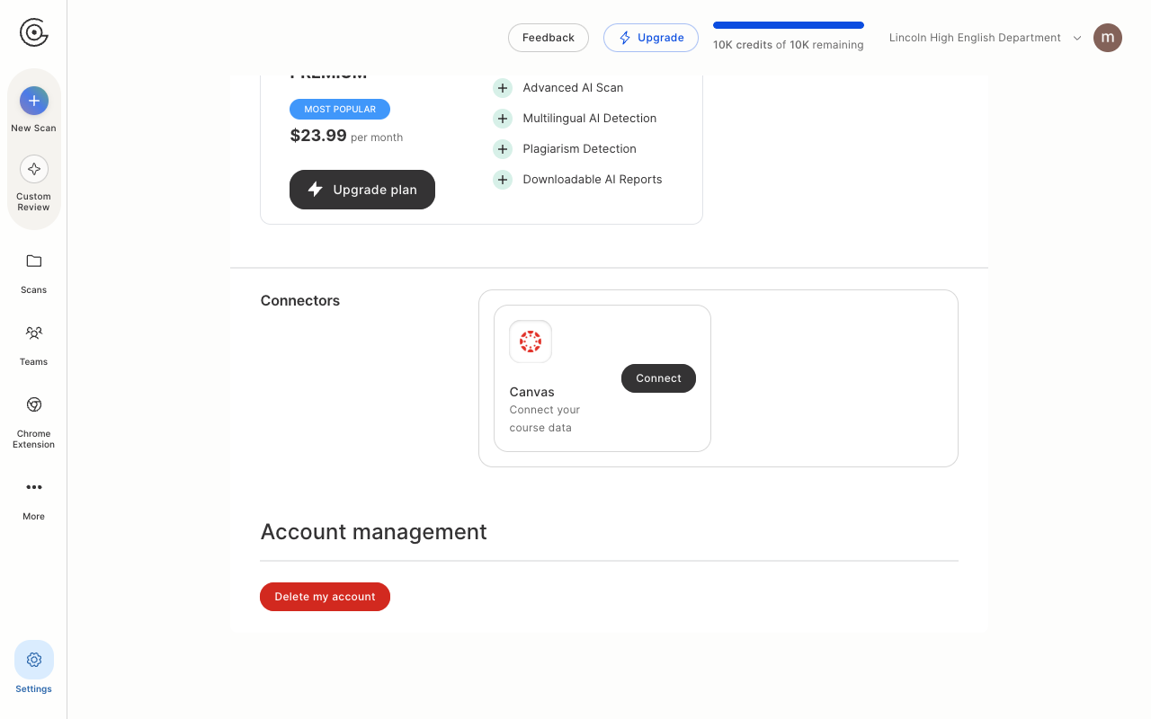Open Settings from sidebar

pos(33,668)
